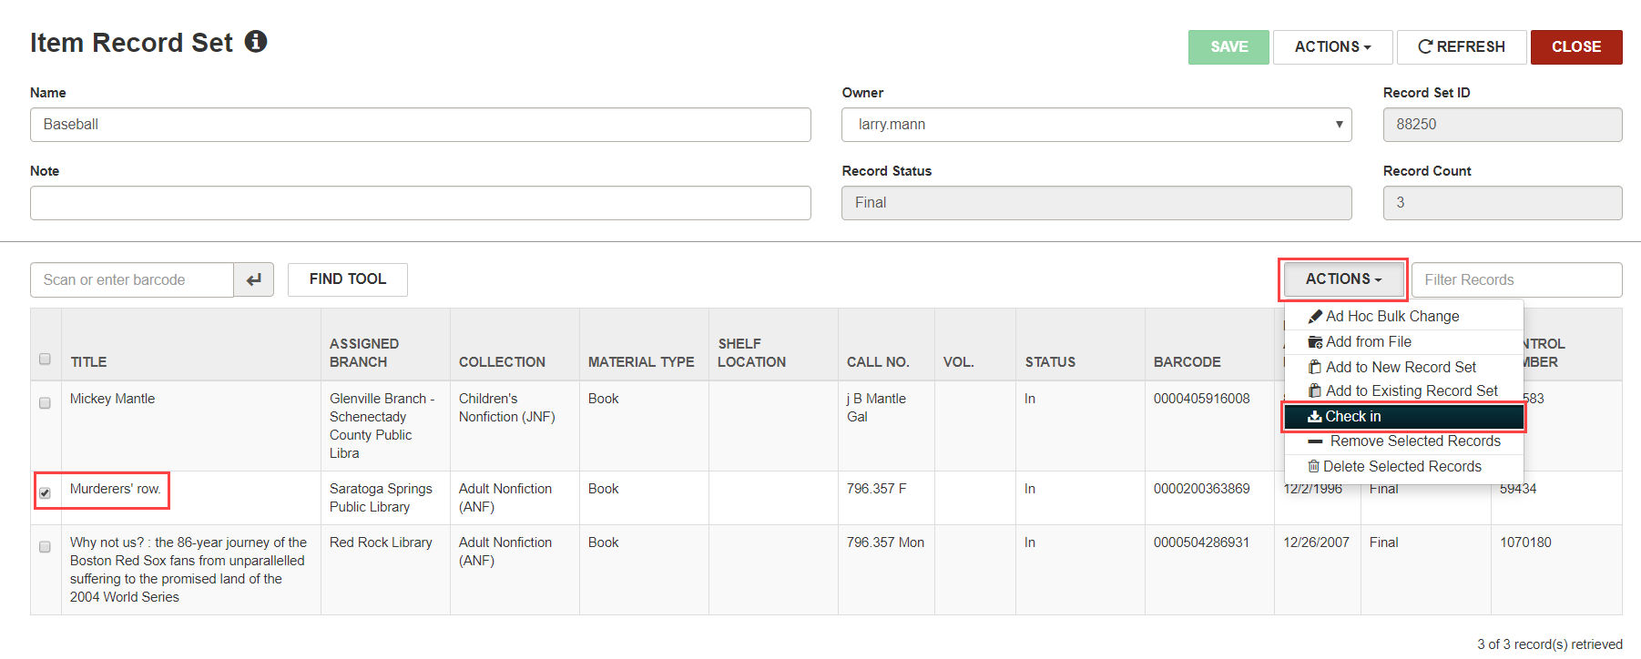Toggle the select-all checkbox in table header
Viewport: 1641px width, 659px height.
click(45, 359)
